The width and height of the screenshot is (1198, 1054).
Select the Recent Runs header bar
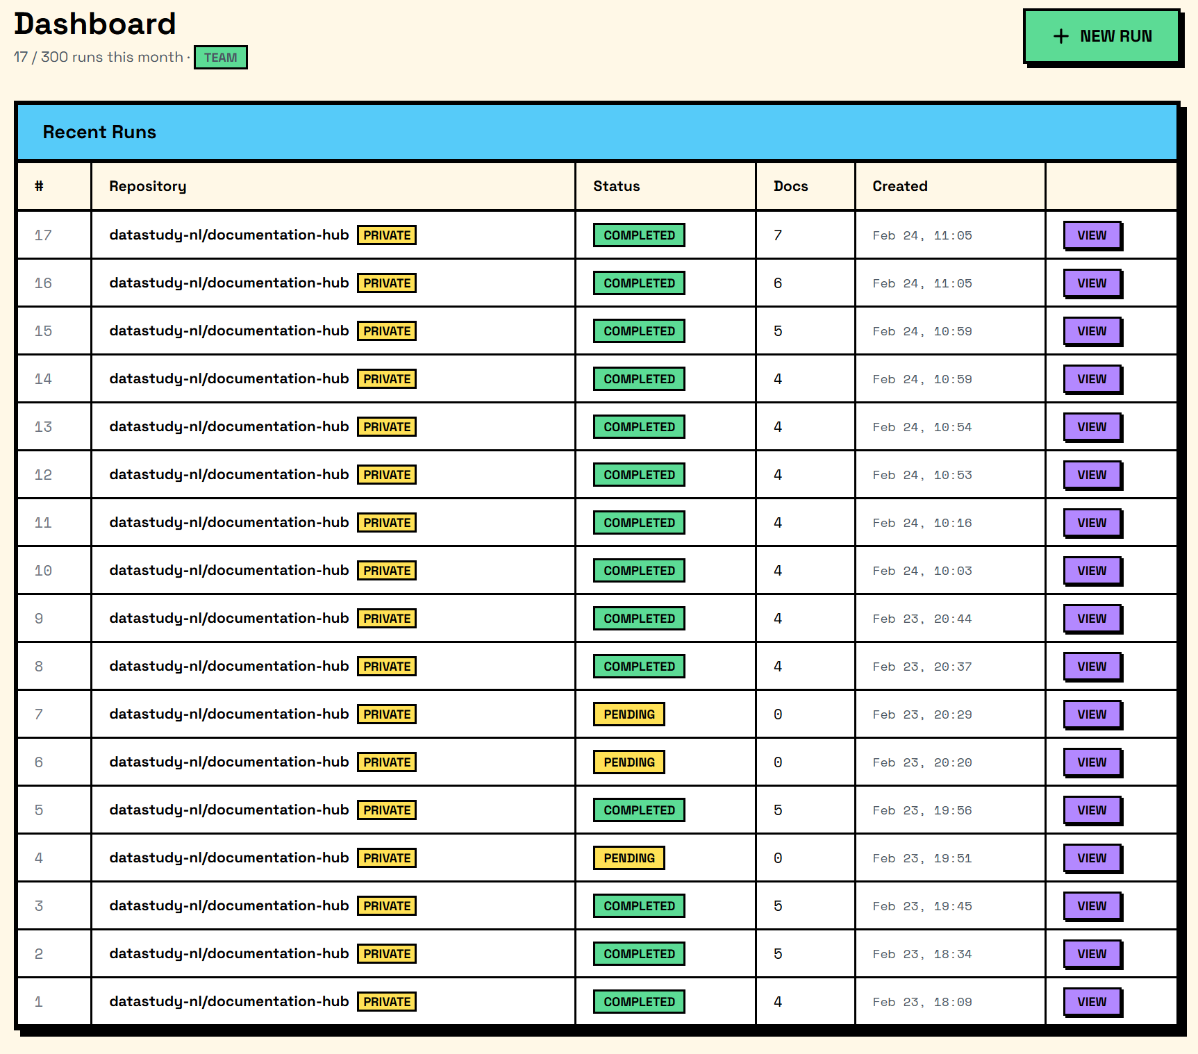click(x=99, y=132)
